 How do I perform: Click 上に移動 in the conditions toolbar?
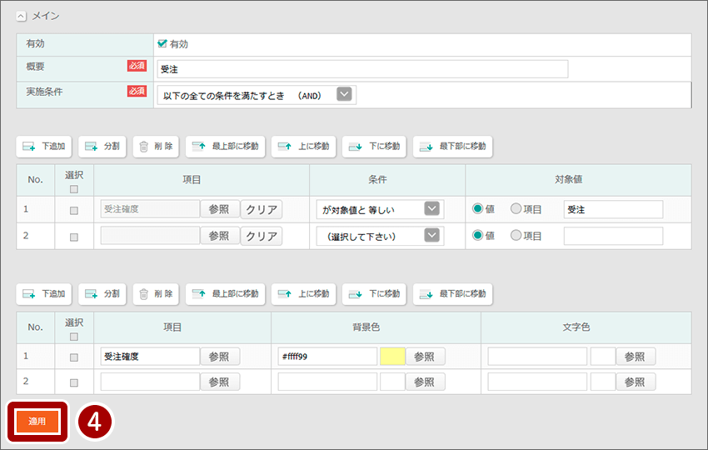[x=303, y=147]
